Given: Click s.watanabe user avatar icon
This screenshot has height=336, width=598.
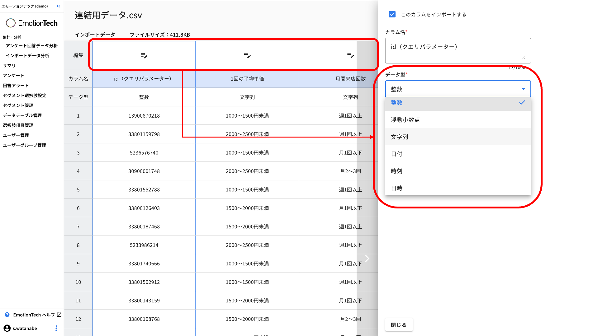Looking at the screenshot, I should (7, 328).
